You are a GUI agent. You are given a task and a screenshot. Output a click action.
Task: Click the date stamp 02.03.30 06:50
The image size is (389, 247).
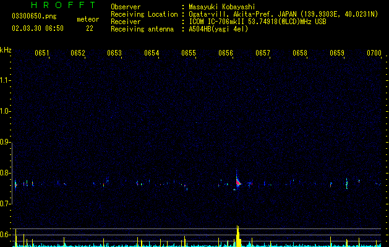pyautogui.click(x=38, y=28)
